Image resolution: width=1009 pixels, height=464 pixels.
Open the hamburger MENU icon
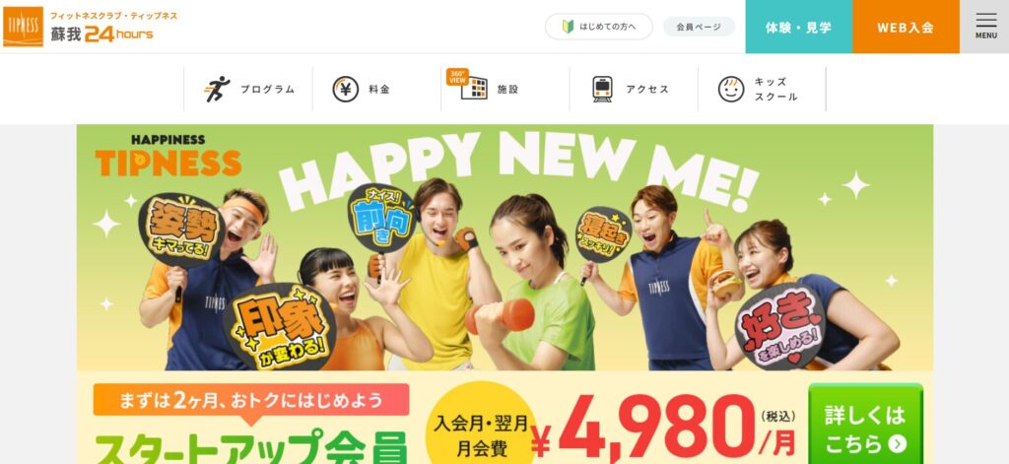[x=985, y=21]
